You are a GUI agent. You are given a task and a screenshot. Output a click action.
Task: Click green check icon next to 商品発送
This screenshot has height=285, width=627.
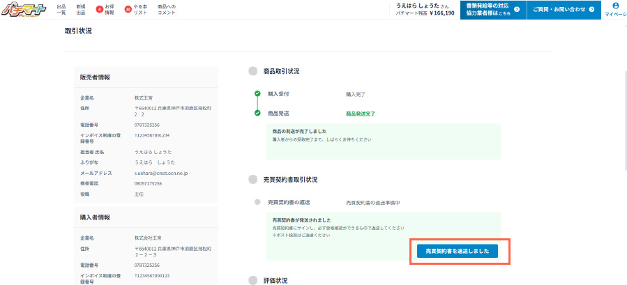click(257, 113)
